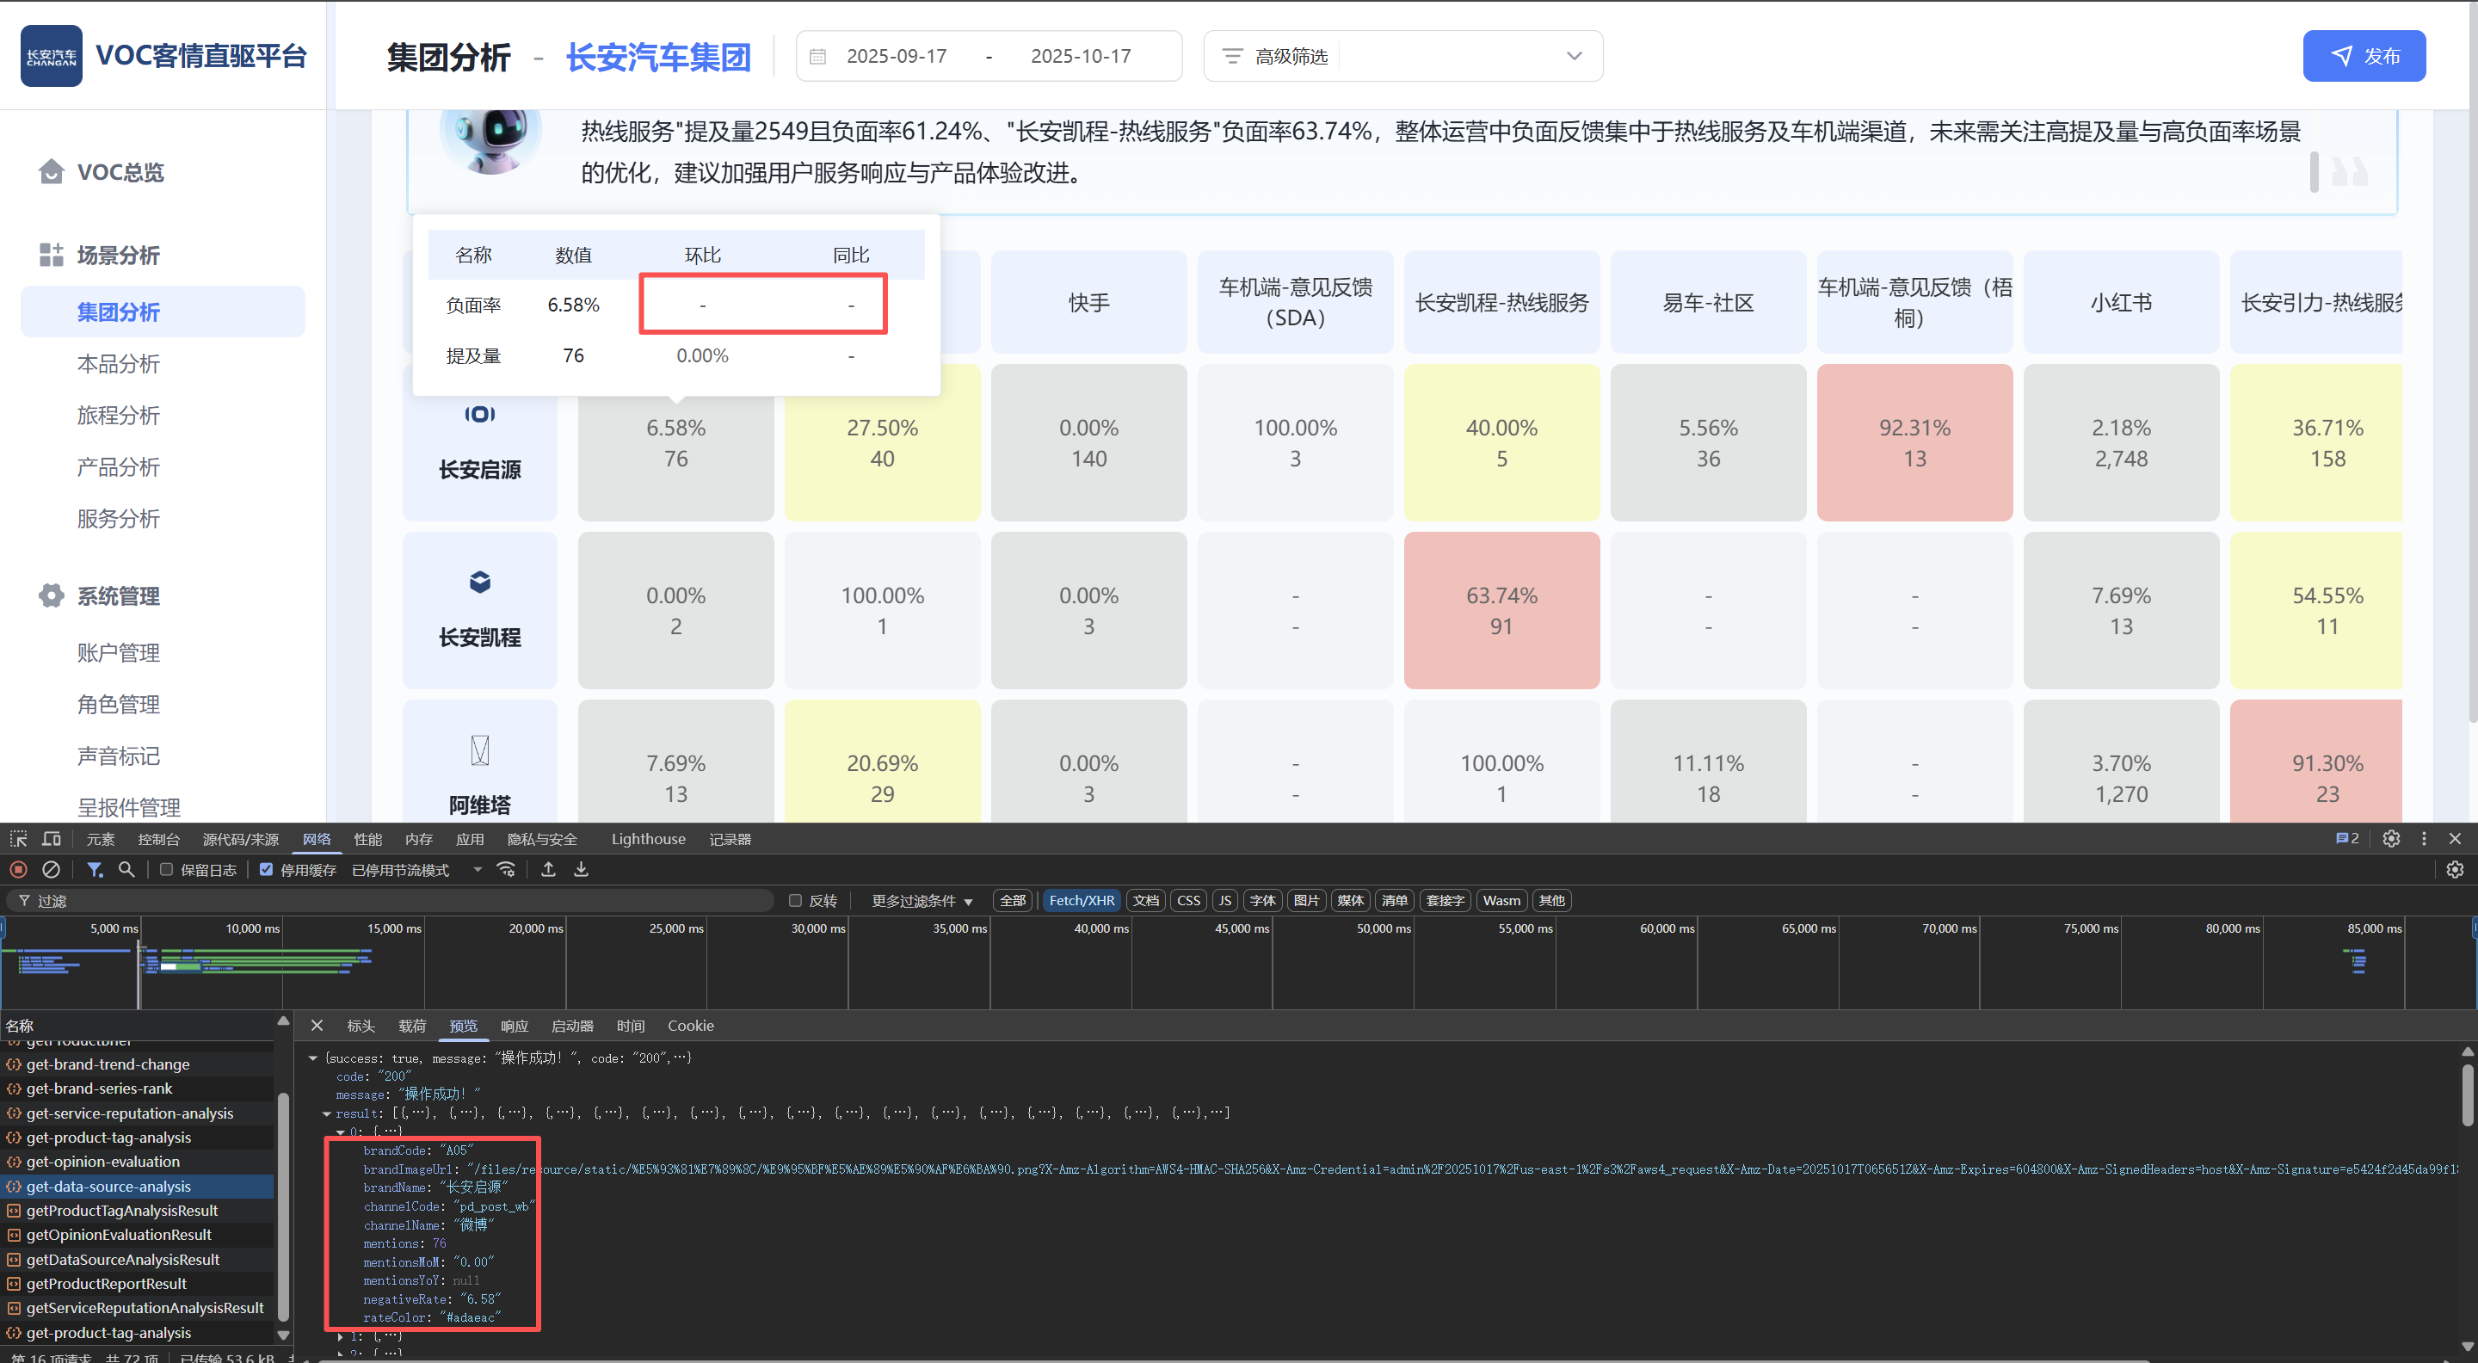Tick the 反转 filter checkbox
The image size is (2478, 1363).
tap(794, 901)
